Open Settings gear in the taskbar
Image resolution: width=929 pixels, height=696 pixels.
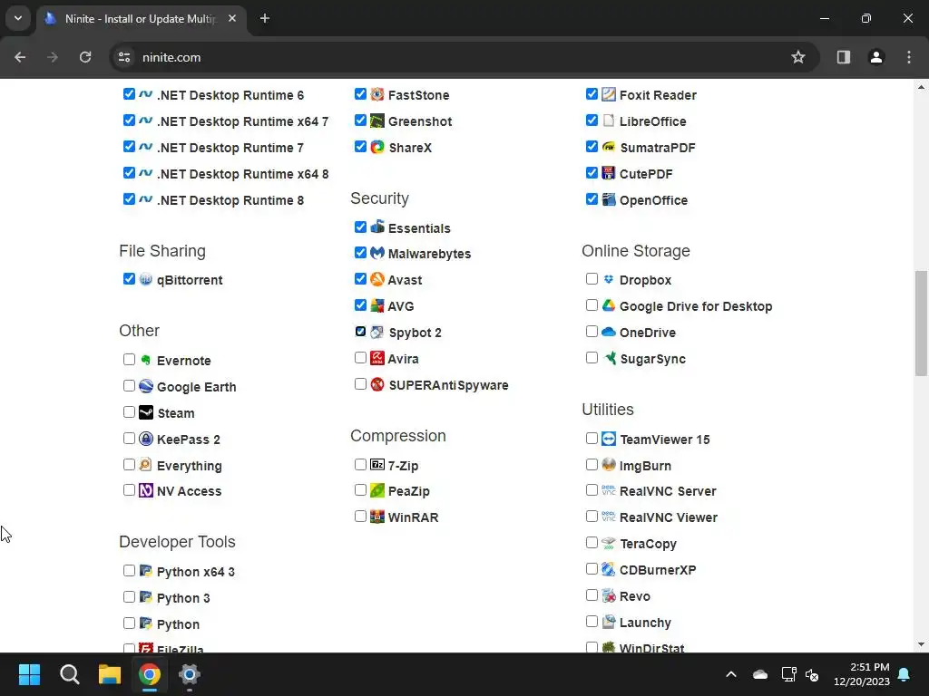pyautogui.click(x=190, y=674)
